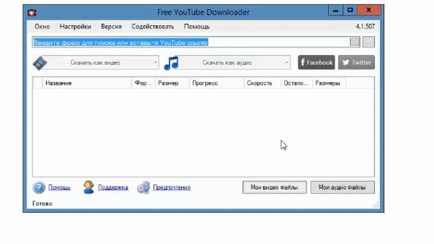Screen dimensions: 434x244
Task: Click the version number 4.1.507
Action: pos(365,26)
